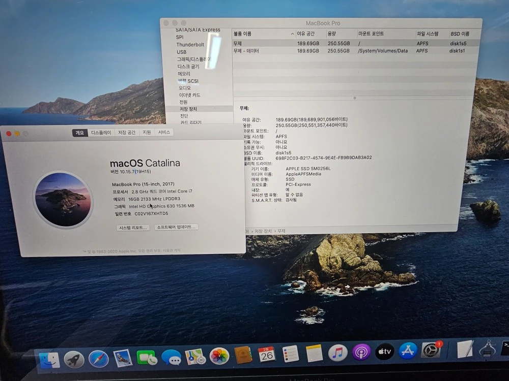Open Music app in Dock

(337, 353)
